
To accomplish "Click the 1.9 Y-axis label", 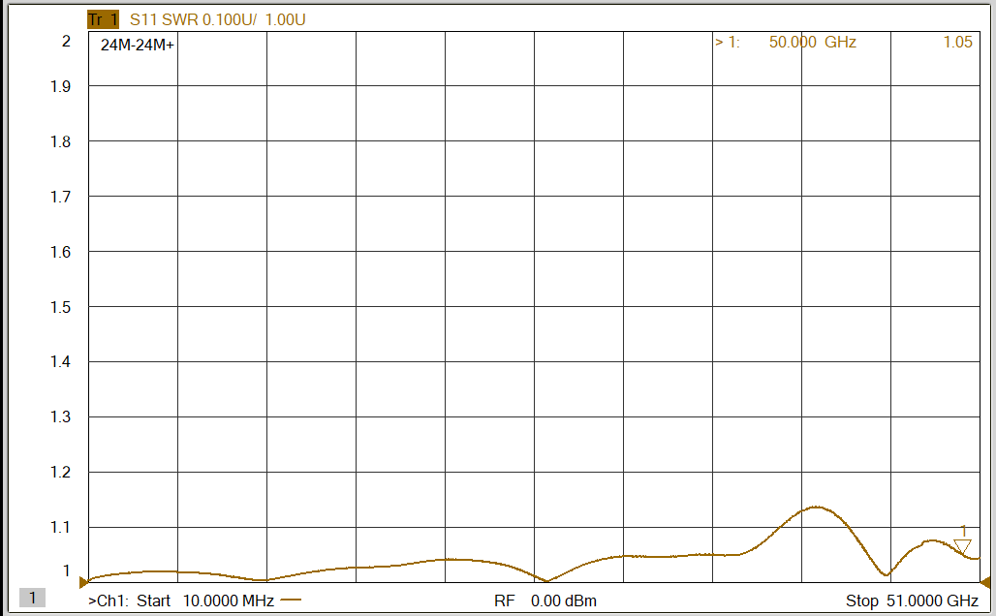I will point(60,86).
